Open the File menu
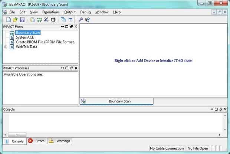Screen dimensions: 230x154 12,12
